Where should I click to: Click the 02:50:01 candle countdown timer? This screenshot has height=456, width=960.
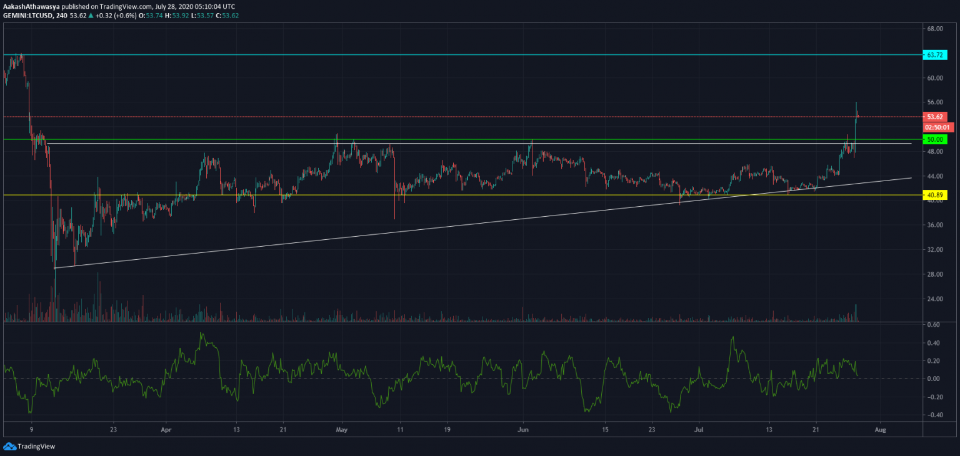click(937, 127)
